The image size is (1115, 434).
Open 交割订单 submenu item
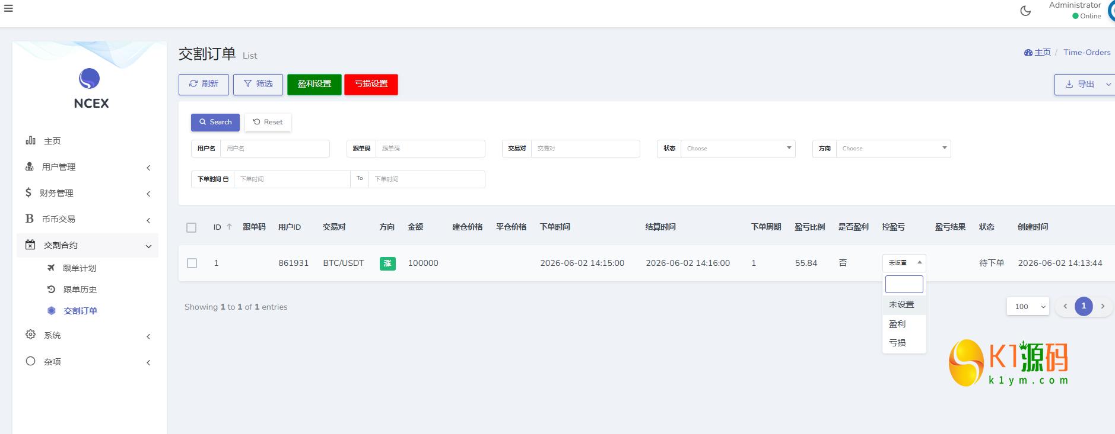pos(80,311)
